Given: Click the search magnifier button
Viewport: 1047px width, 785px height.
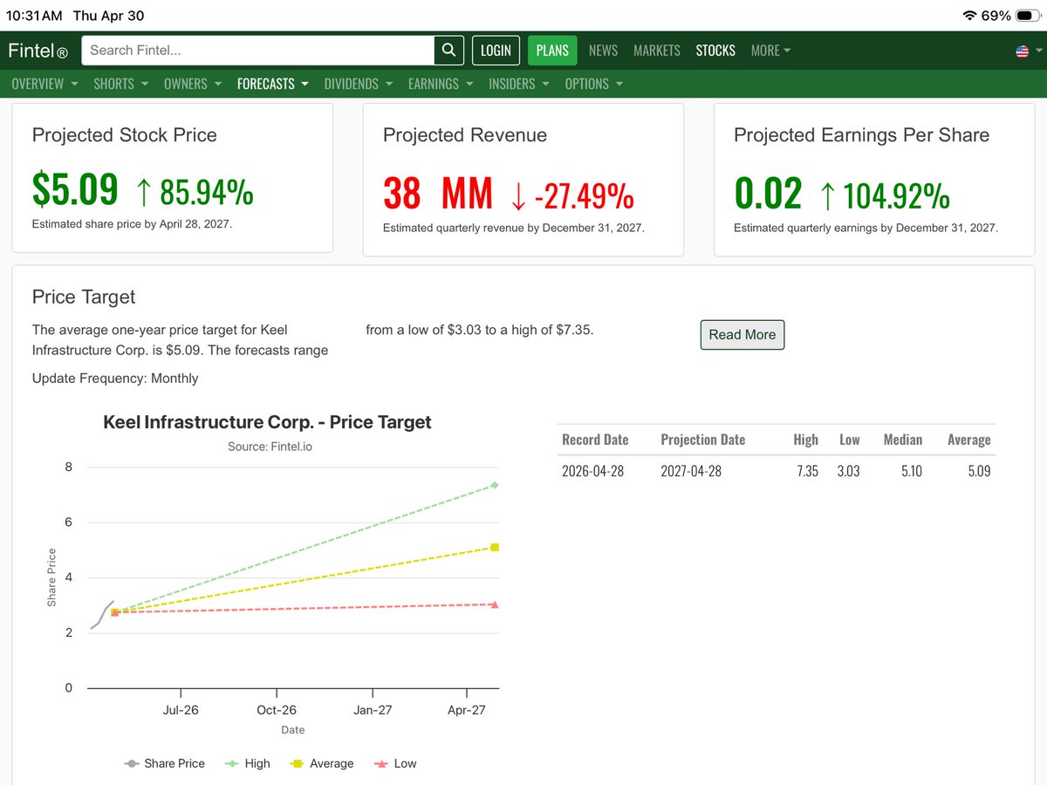Looking at the screenshot, I should (x=448, y=51).
